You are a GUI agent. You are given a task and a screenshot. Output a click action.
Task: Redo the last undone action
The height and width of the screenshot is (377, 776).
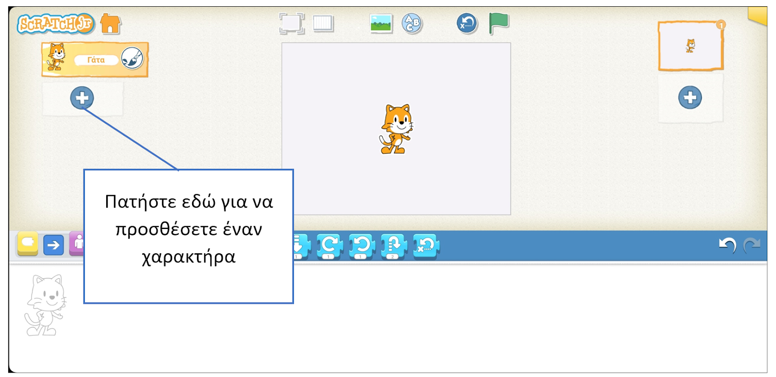tap(752, 245)
